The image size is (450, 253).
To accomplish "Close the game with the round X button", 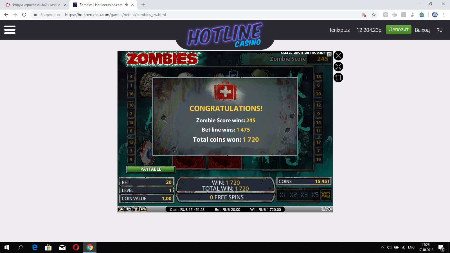I will tap(338, 56).
